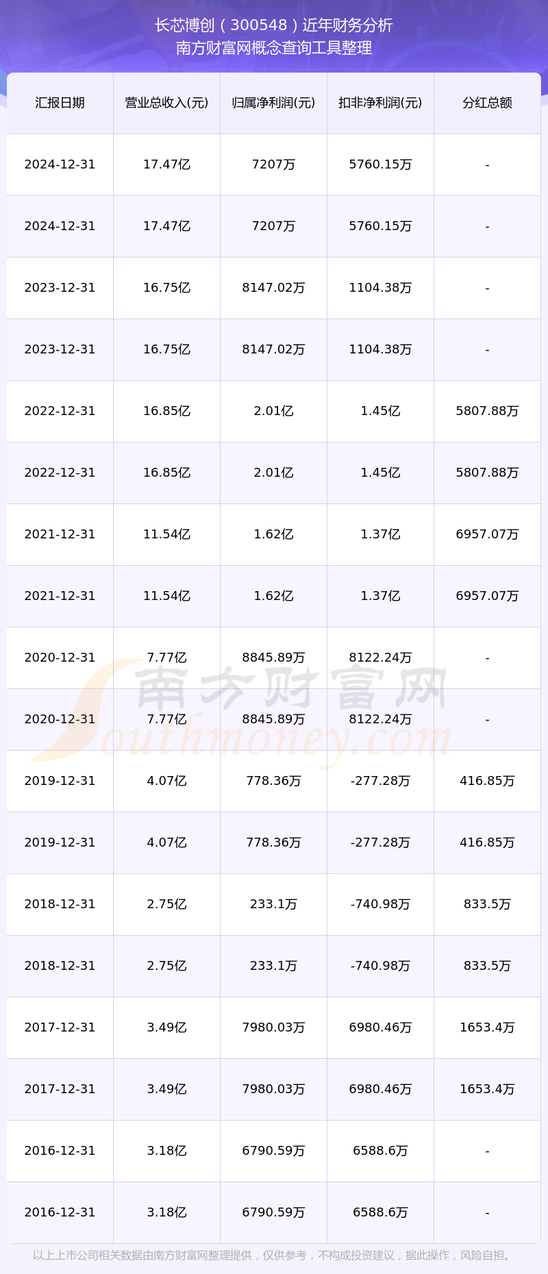This screenshot has width=548, height=1274.
Task: Click the footer disclaimer text
Action: 273,1256
